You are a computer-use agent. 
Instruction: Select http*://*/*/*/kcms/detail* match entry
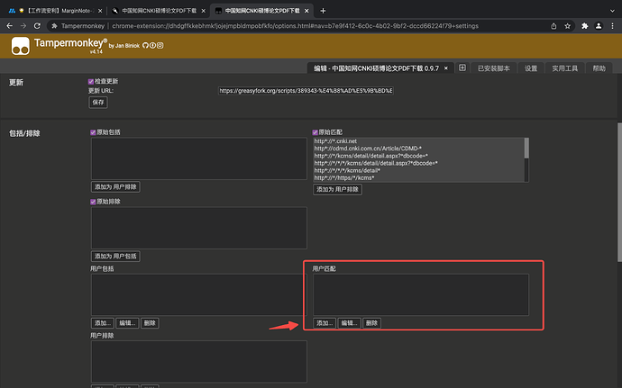coord(347,170)
